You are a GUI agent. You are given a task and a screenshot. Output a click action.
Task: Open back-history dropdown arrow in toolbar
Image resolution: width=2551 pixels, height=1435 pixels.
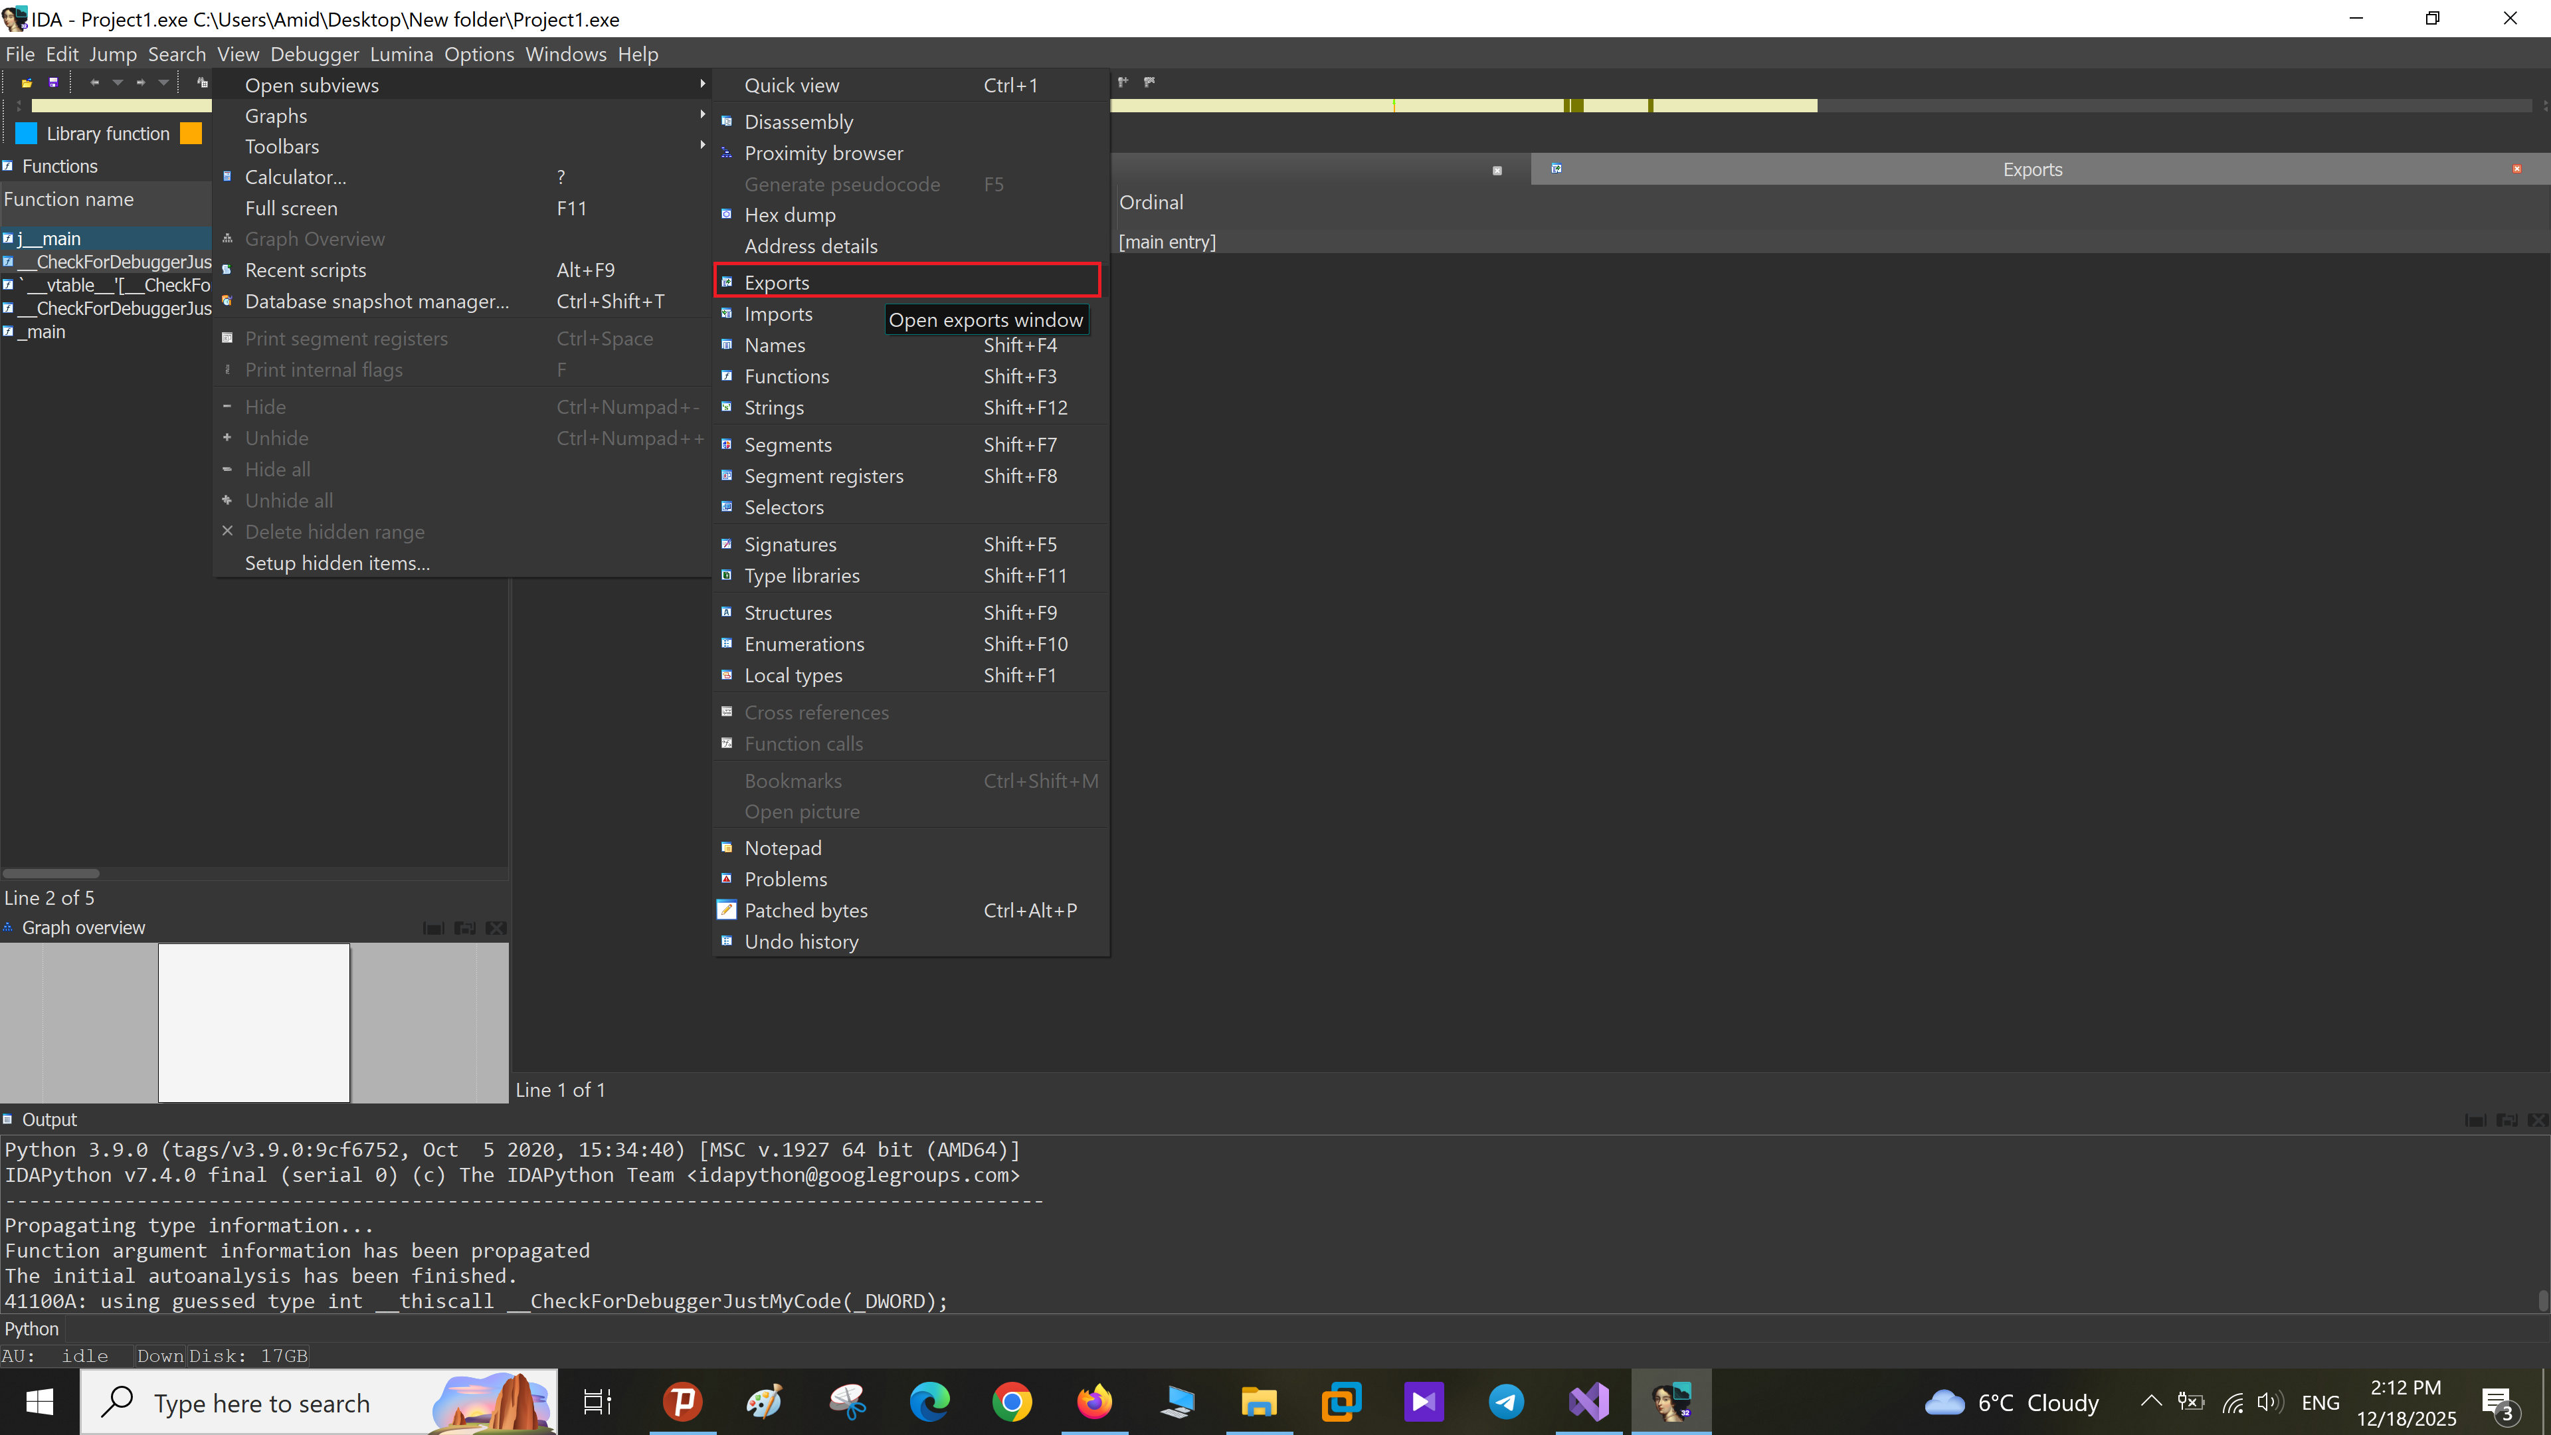point(118,82)
